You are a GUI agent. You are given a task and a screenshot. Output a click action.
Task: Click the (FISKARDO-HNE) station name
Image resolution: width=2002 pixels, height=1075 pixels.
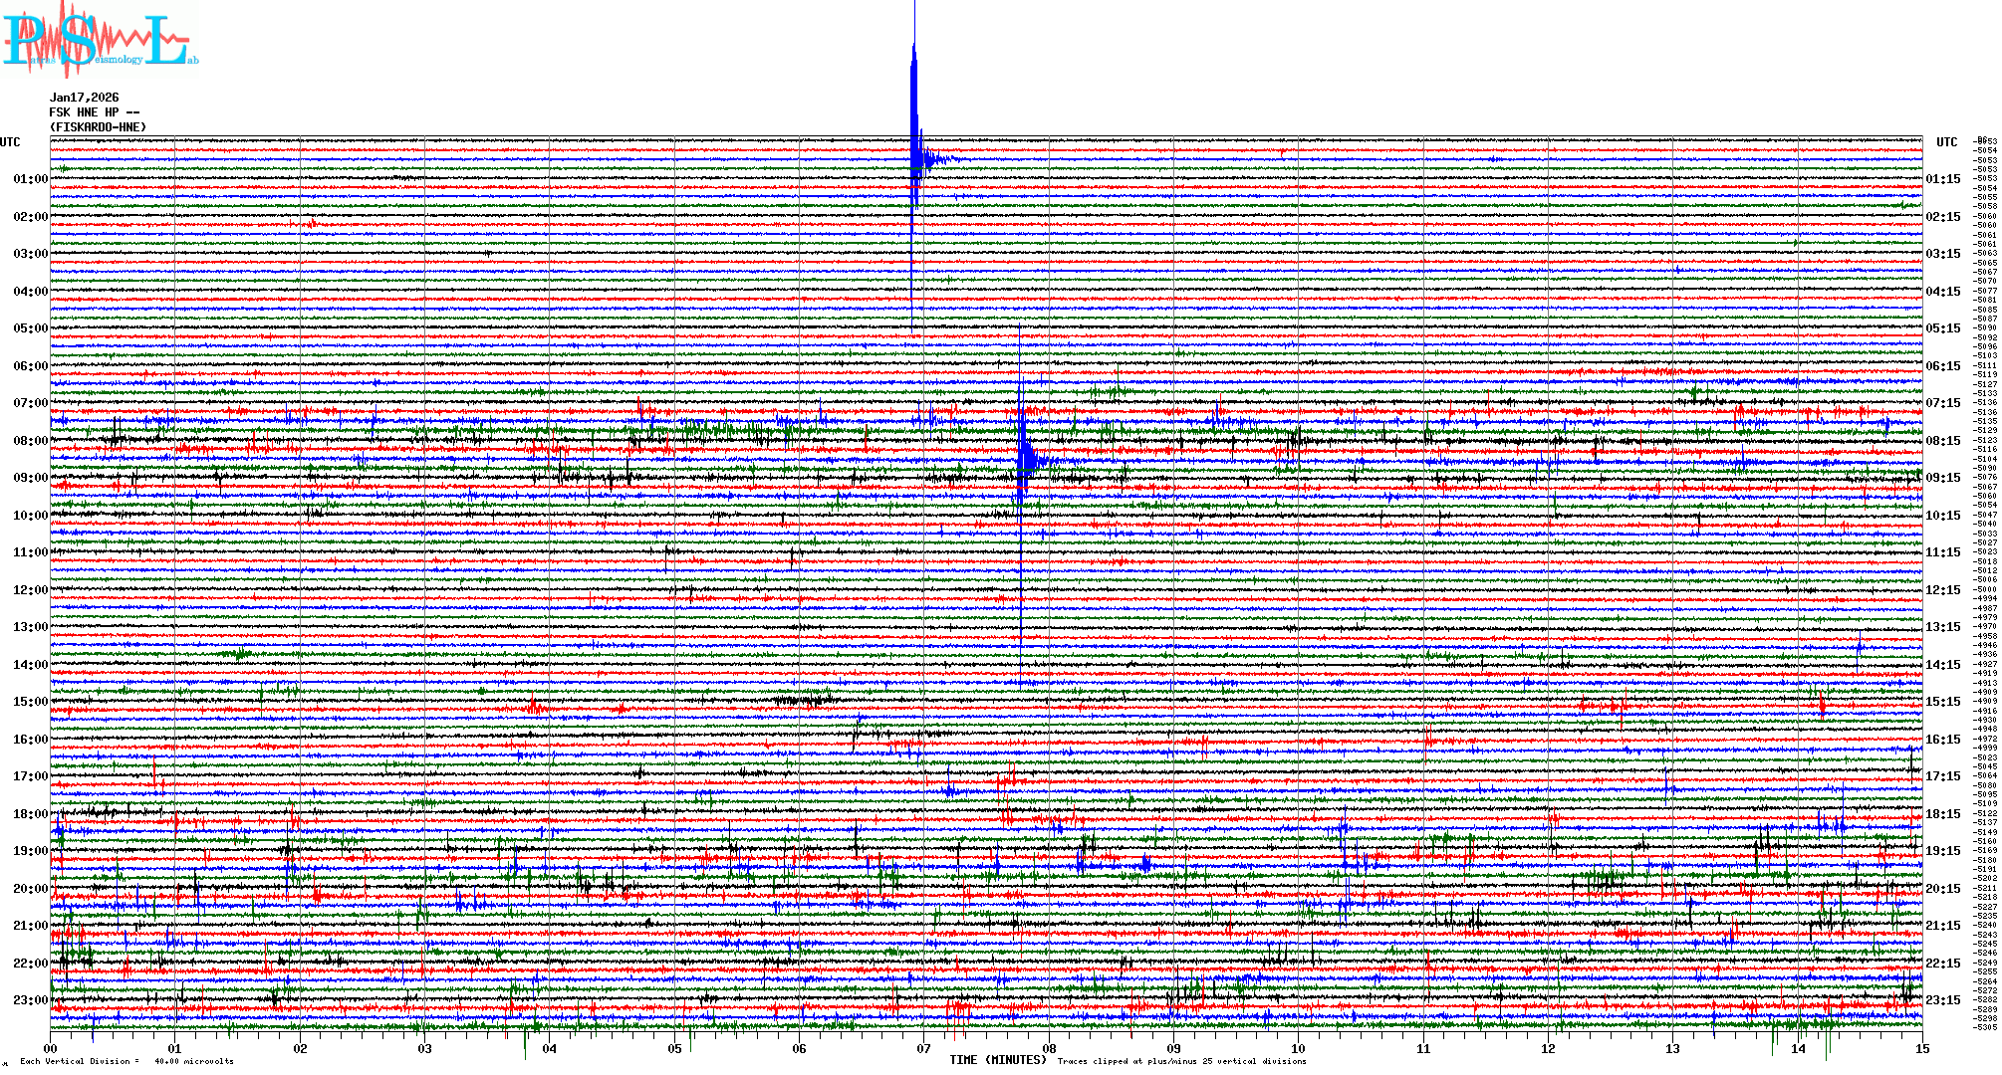coord(98,127)
